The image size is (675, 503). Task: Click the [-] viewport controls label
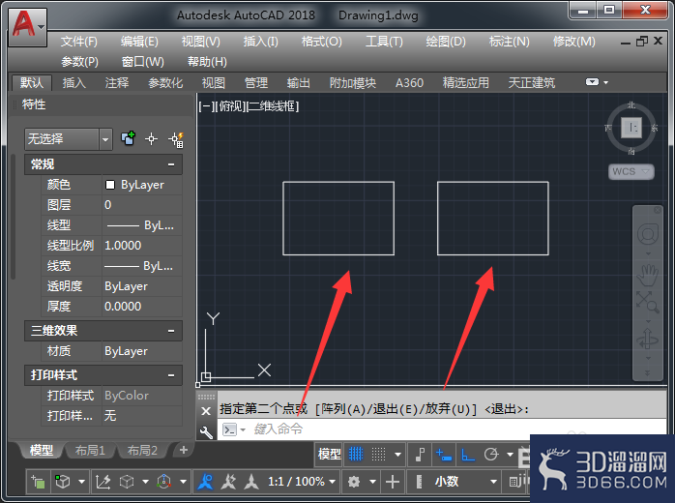point(205,106)
